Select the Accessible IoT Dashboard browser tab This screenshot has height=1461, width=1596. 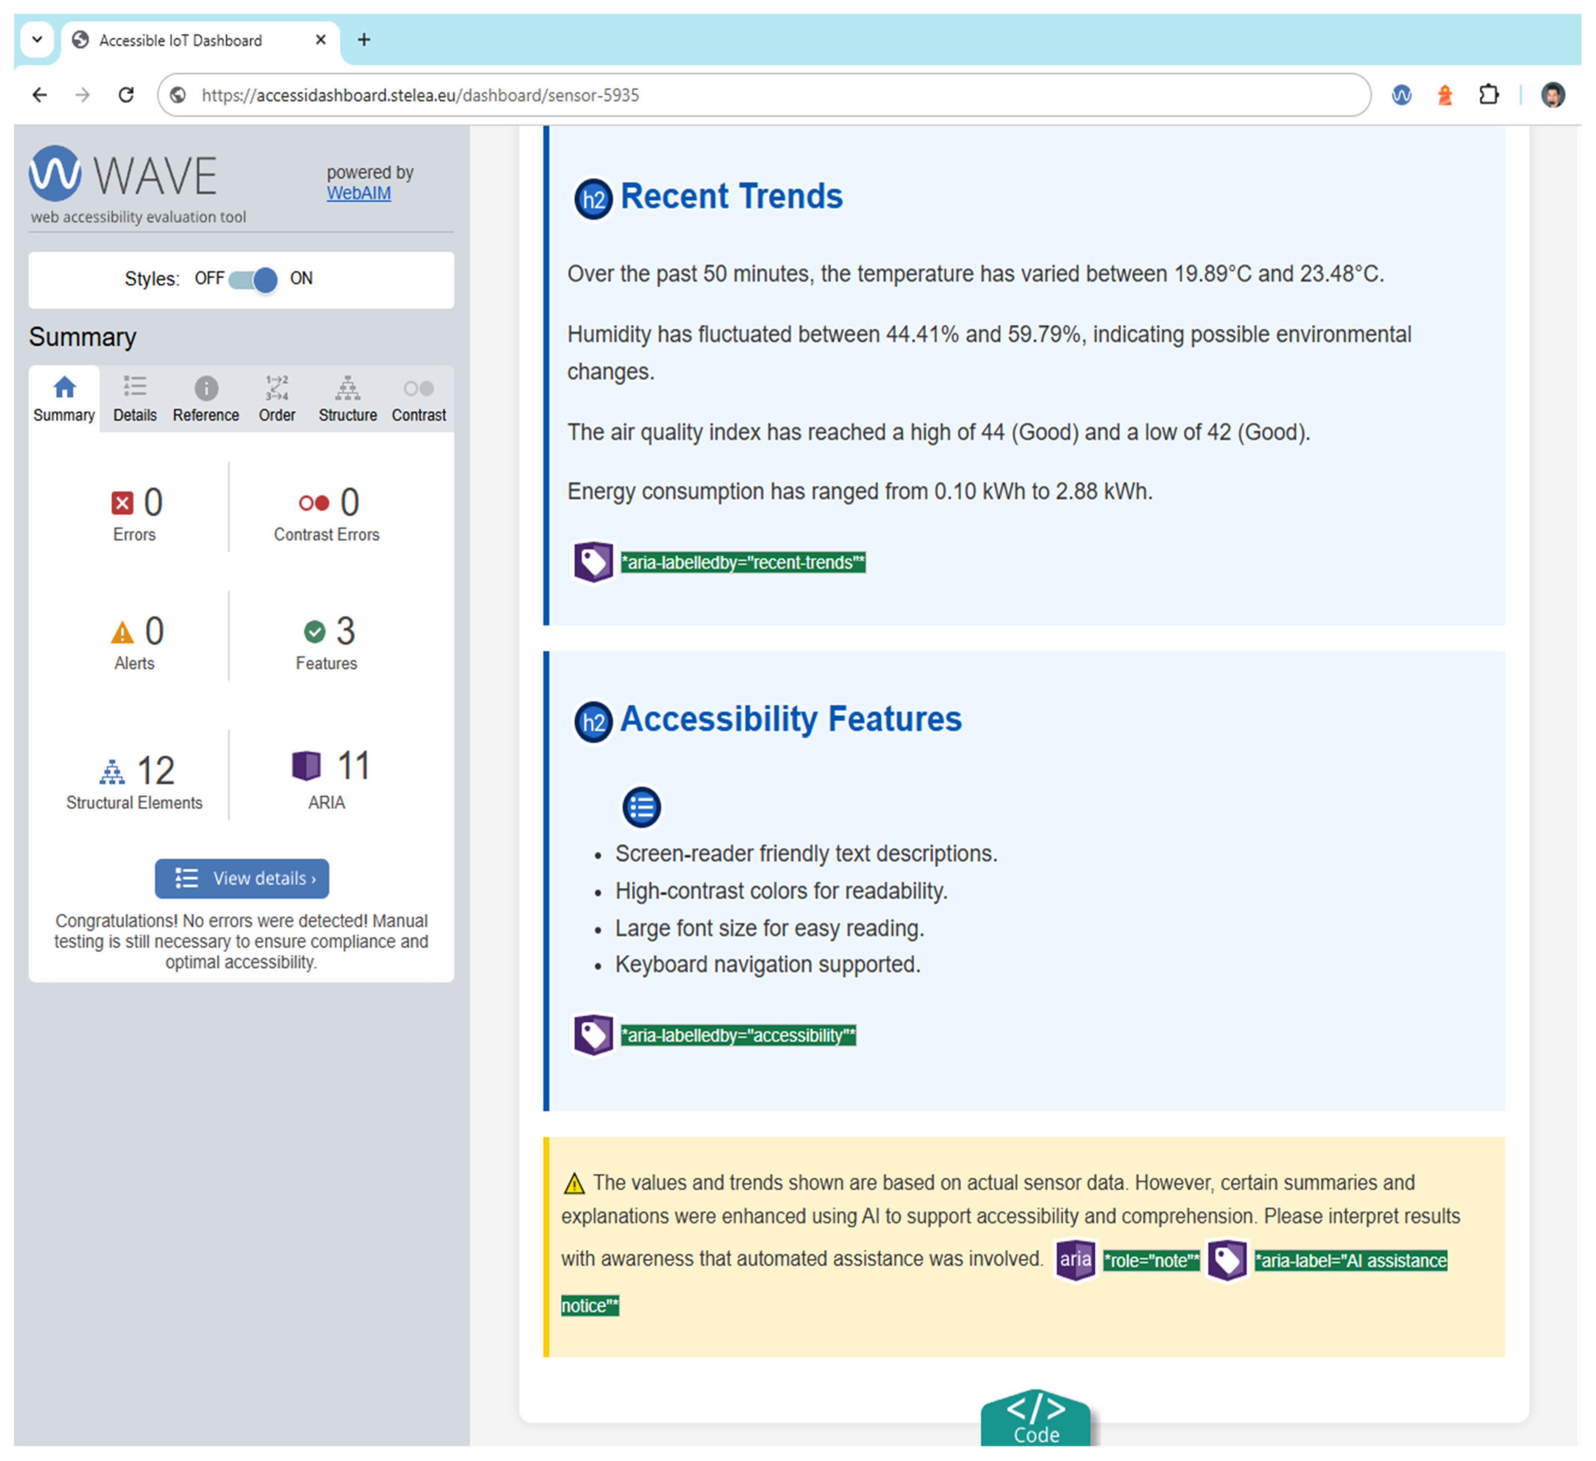[200, 40]
